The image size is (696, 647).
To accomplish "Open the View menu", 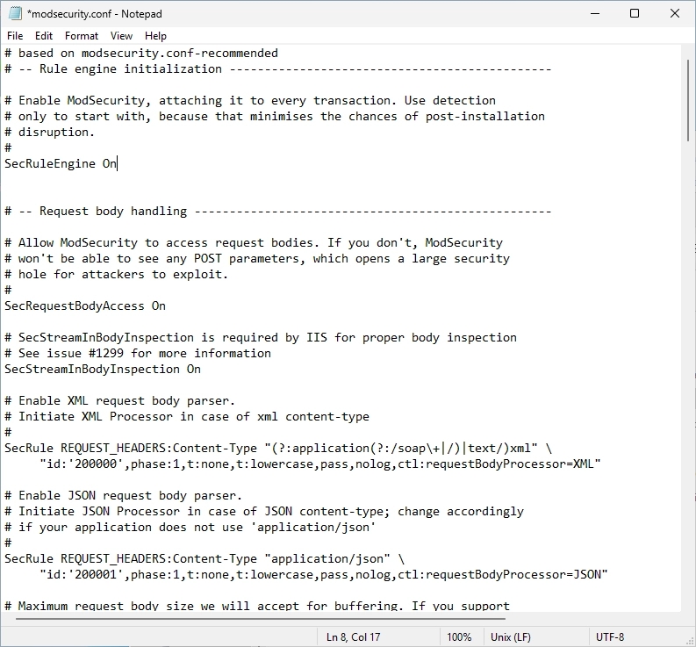I will pyautogui.click(x=122, y=36).
